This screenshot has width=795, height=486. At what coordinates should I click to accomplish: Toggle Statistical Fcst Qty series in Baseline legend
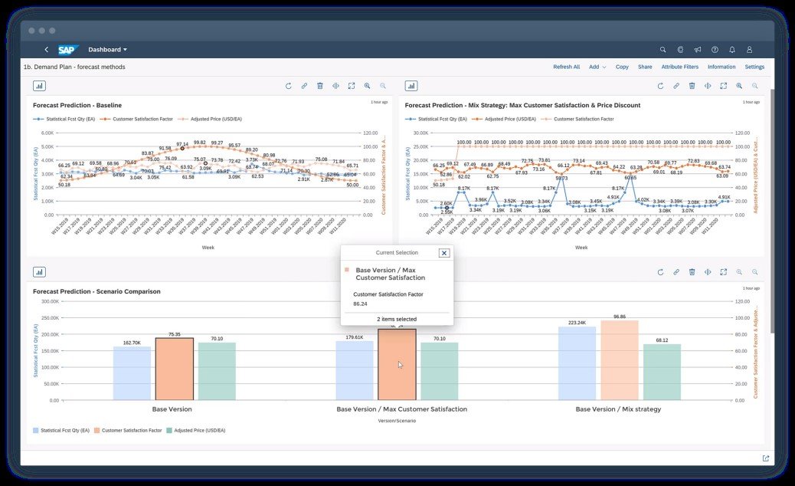coord(65,119)
